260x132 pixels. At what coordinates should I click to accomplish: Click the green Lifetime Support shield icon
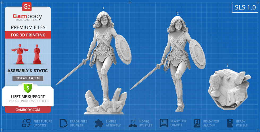[28, 88]
